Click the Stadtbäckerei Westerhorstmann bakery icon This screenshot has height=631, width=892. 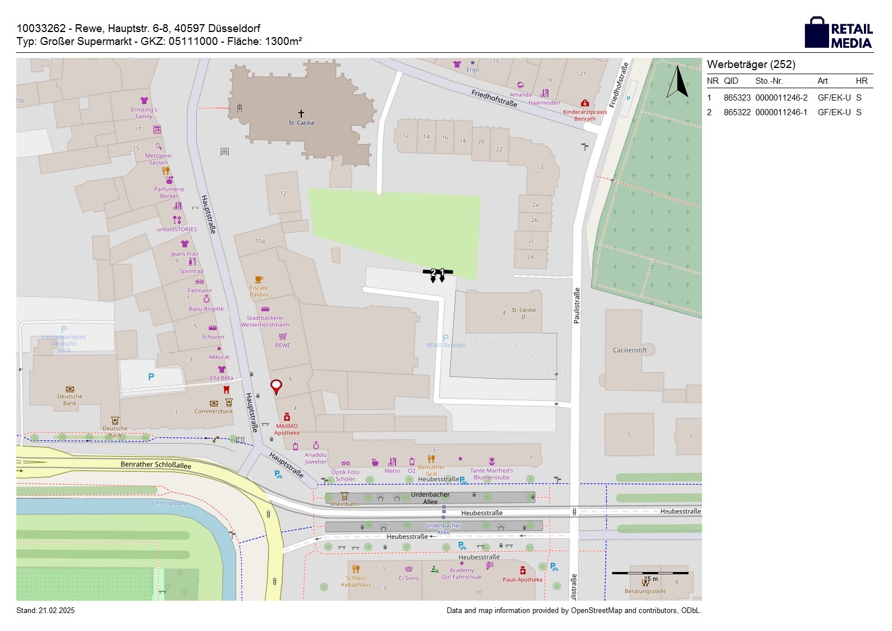coord(265,309)
